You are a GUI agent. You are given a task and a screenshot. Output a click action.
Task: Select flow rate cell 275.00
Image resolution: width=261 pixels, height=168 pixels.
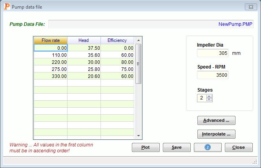point(51,69)
